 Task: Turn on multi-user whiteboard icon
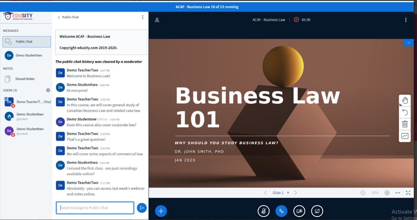pos(405,136)
